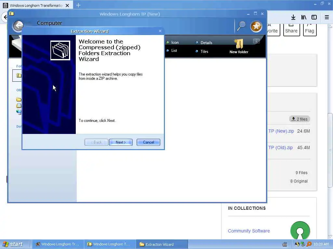Screen dimensions: 333x249
Task: Close the Extraction Wizard dialog
Action: [x=160, y=31]
